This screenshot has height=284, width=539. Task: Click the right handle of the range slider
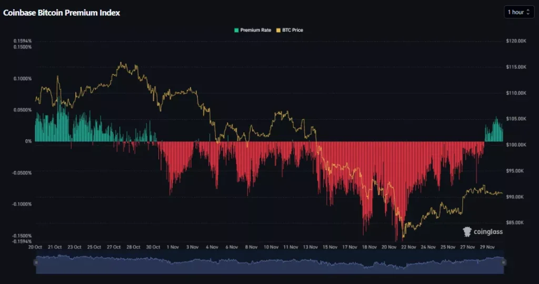(x=504, y=262)
